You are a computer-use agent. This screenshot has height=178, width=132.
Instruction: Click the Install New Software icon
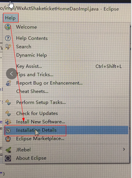(x=8, y=122)
